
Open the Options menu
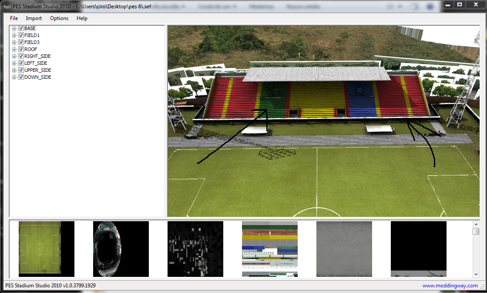pos(59,18)
